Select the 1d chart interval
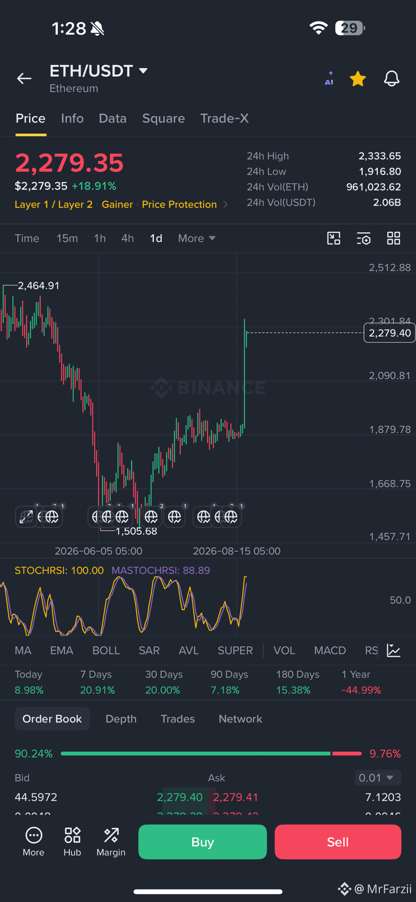 (156, 238)
